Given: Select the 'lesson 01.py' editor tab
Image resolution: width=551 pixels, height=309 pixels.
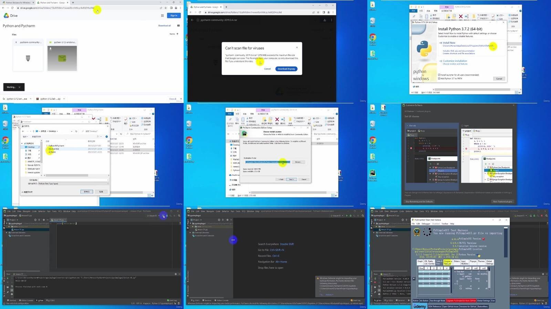Looking at the screenshot, I should (58, 220).
